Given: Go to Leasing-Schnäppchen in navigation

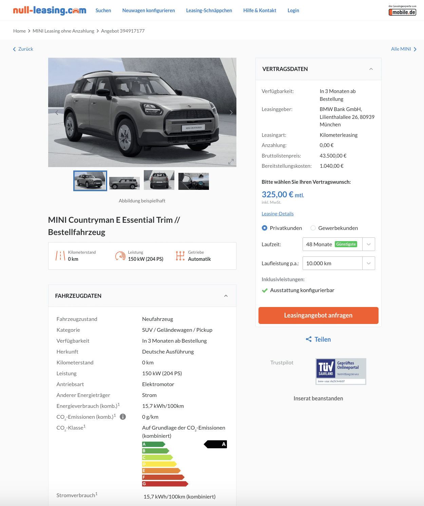Looking at the screenshot, I should (209, 11).
